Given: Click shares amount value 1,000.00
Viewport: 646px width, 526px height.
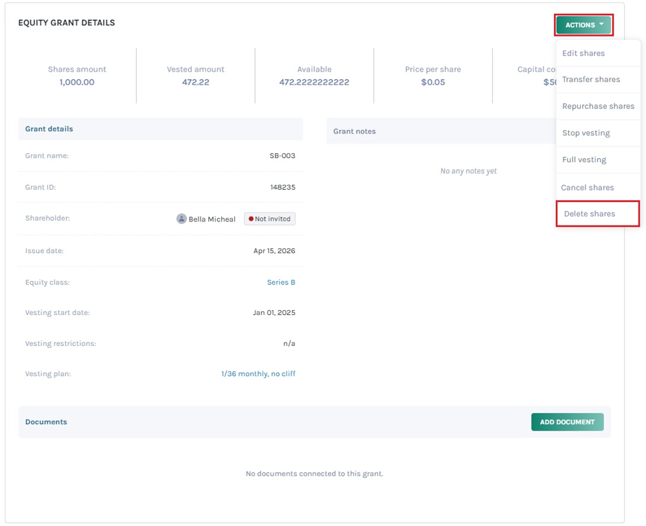Looking at the screenshot, I should tap(77, 82).
